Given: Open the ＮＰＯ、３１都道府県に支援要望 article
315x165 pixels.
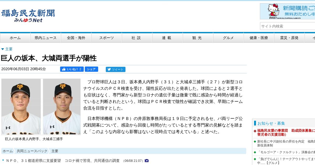Looking at the screenshot, I should pyautogui.click(x=63, y=161).
